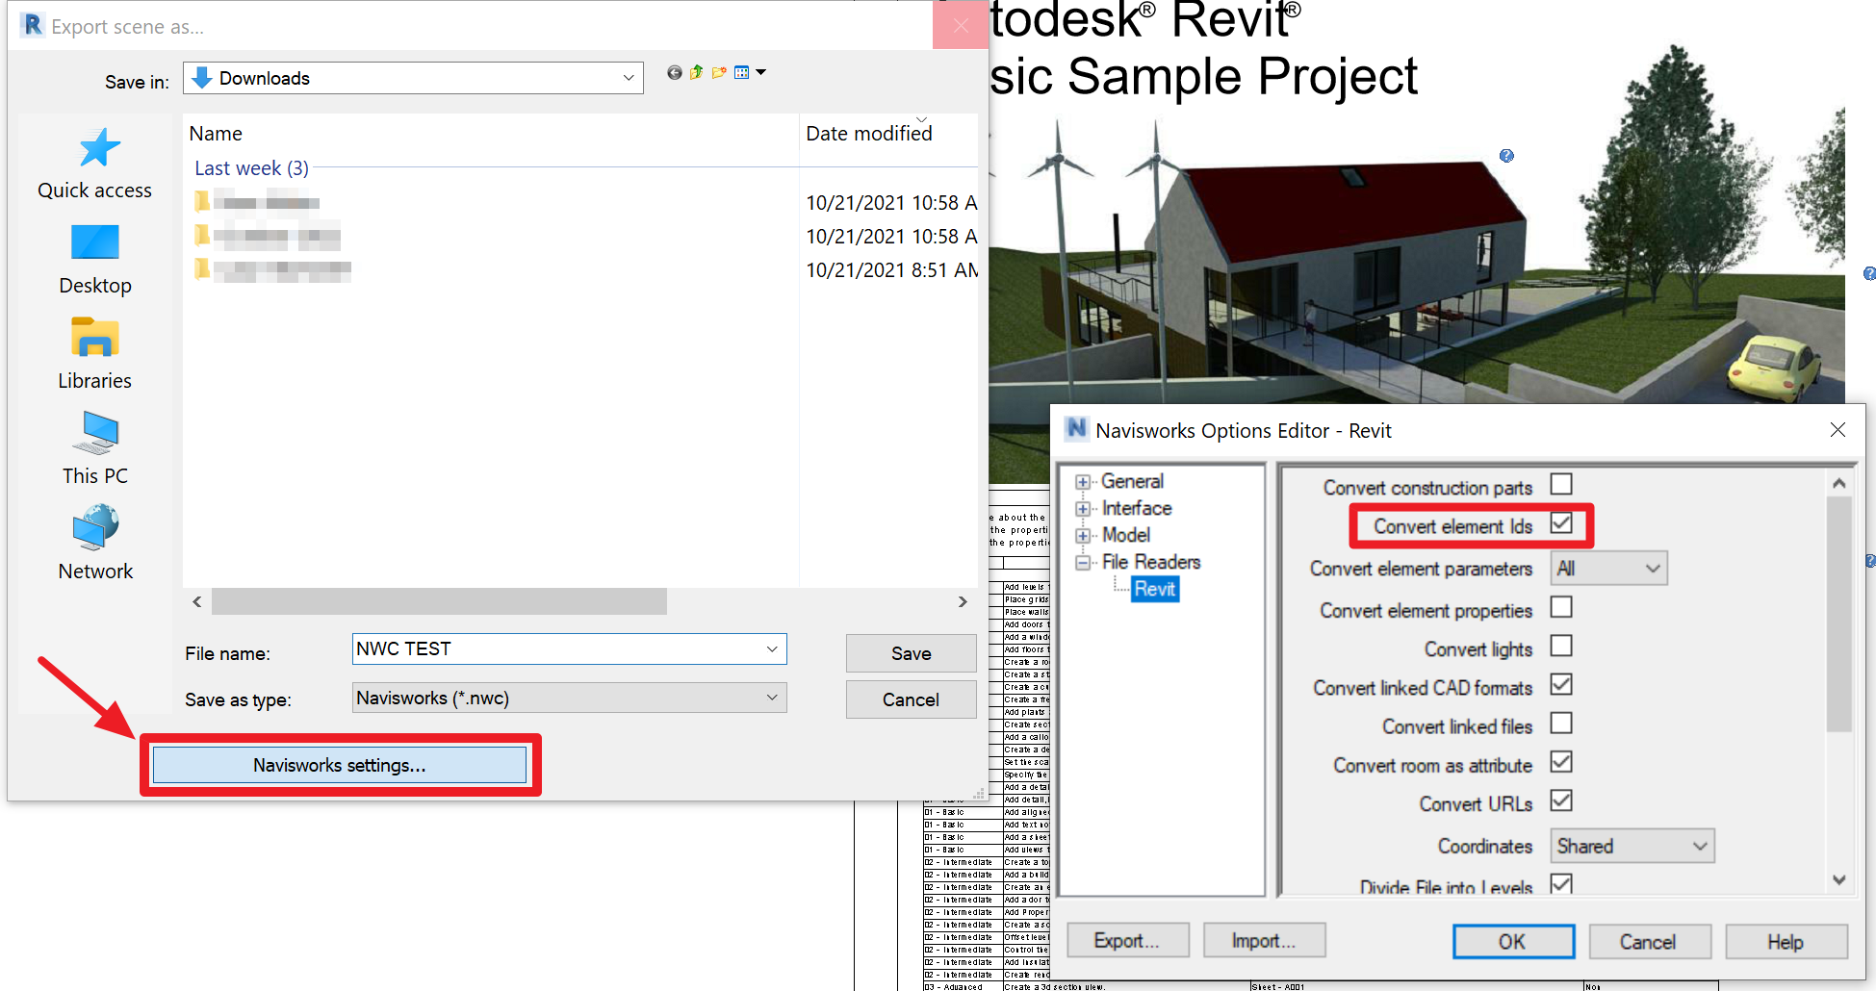Toggle Convert room as attribute
1876x991 pixels.
(x=1561, y=762)
